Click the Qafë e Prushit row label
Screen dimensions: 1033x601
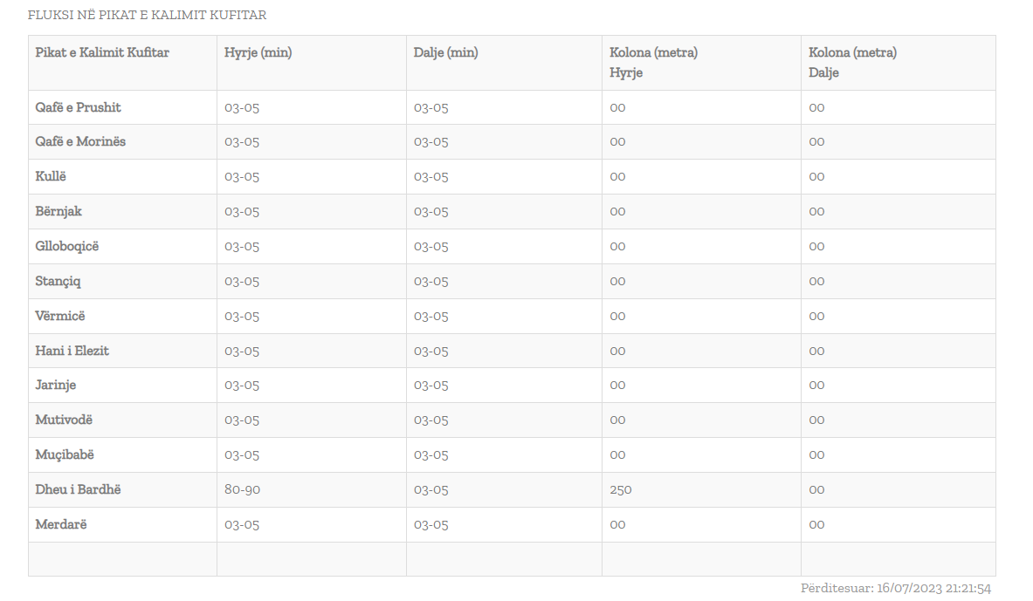(x=79, y=107)
